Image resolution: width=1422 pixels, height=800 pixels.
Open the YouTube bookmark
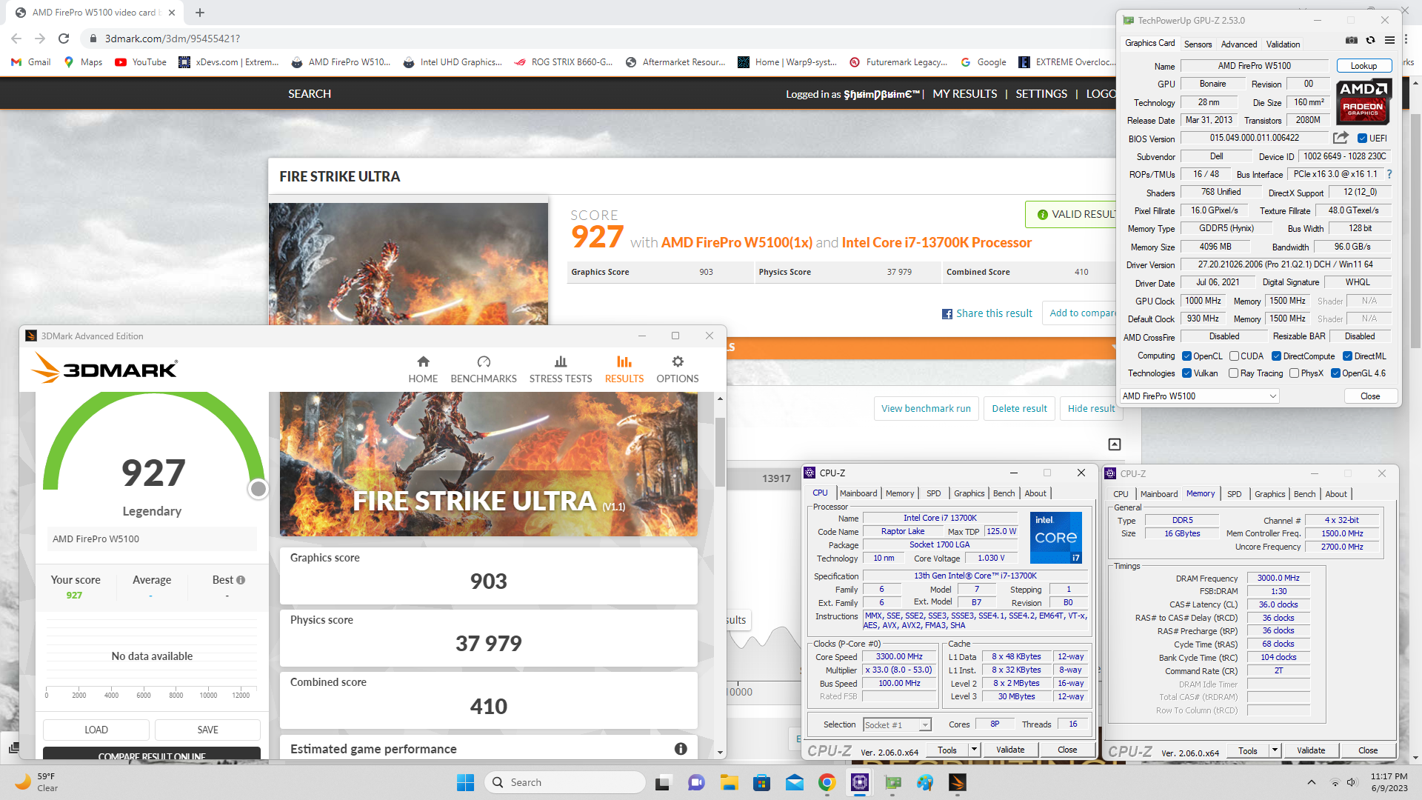click(141, 62)
